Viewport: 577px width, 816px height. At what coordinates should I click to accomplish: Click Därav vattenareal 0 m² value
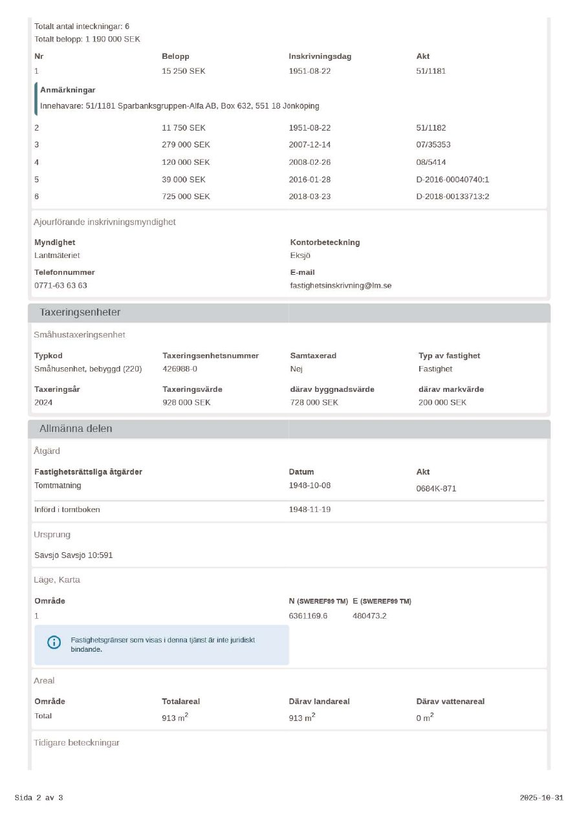(x=425, y=718)
